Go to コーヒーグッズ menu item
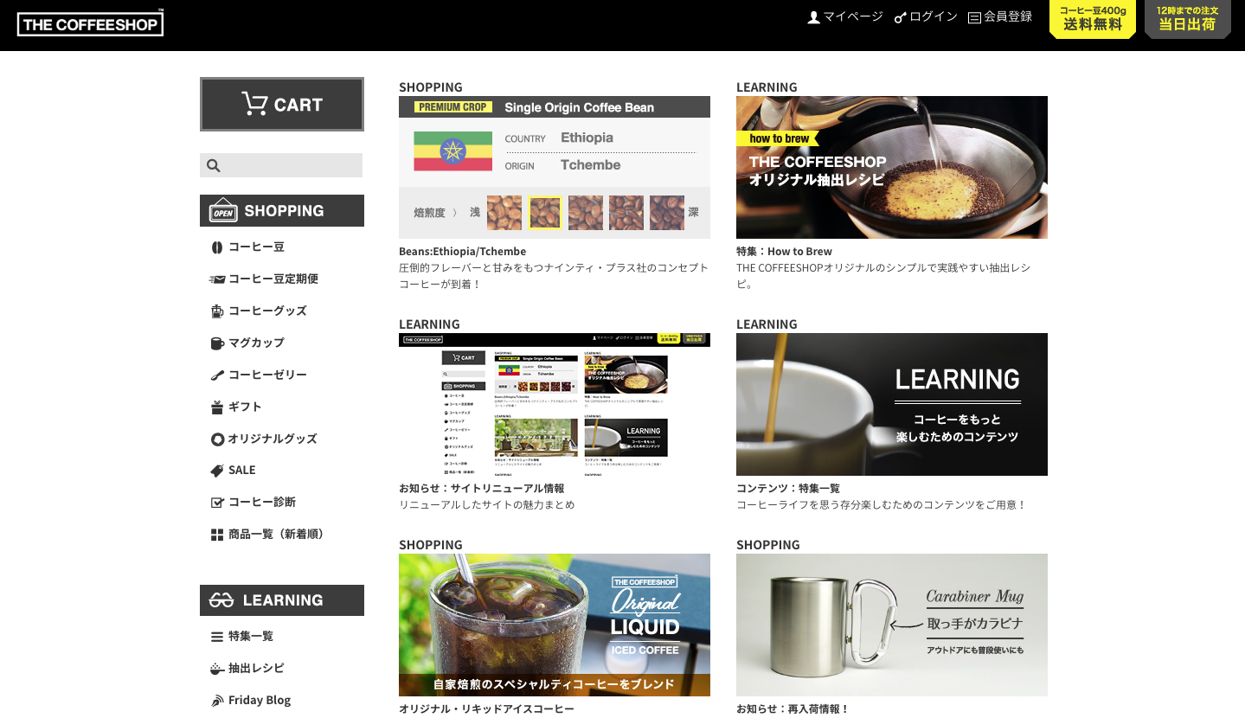This screenshot has width=1245, height=718. coord(267,311)
